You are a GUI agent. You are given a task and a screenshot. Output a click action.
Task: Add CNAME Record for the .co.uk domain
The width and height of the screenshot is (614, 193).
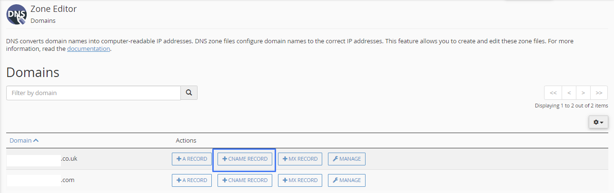(245, 159)
